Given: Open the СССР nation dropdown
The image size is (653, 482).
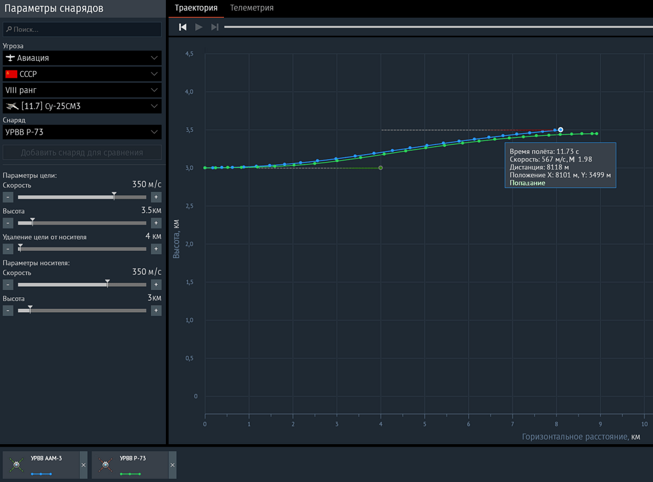Looking at the screenshot, I should pos(82,74).
